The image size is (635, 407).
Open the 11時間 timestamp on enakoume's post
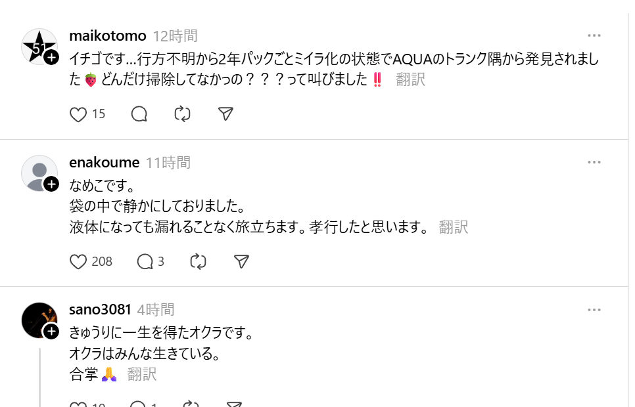168,162
